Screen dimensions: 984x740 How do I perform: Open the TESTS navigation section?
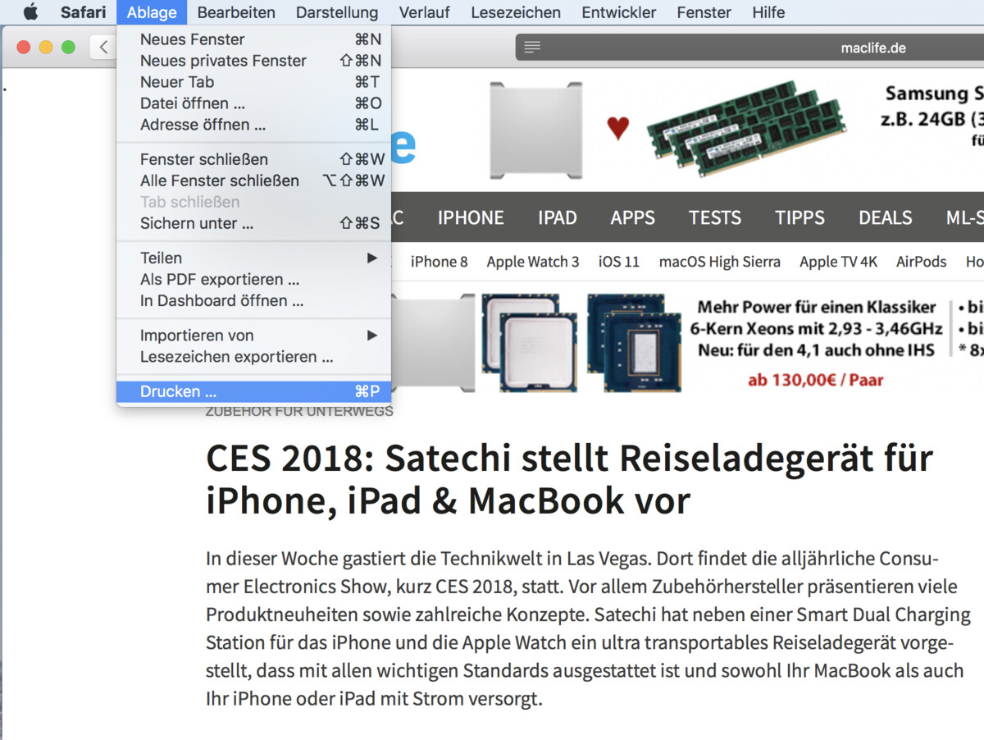(x=715, y=217)
